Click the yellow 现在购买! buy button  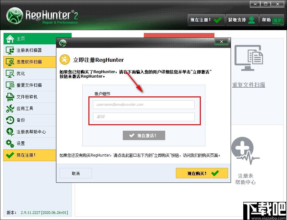tap(202, 173)
